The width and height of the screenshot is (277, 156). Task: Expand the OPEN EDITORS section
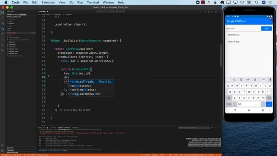pyautogui.click(x=13, y=14)
